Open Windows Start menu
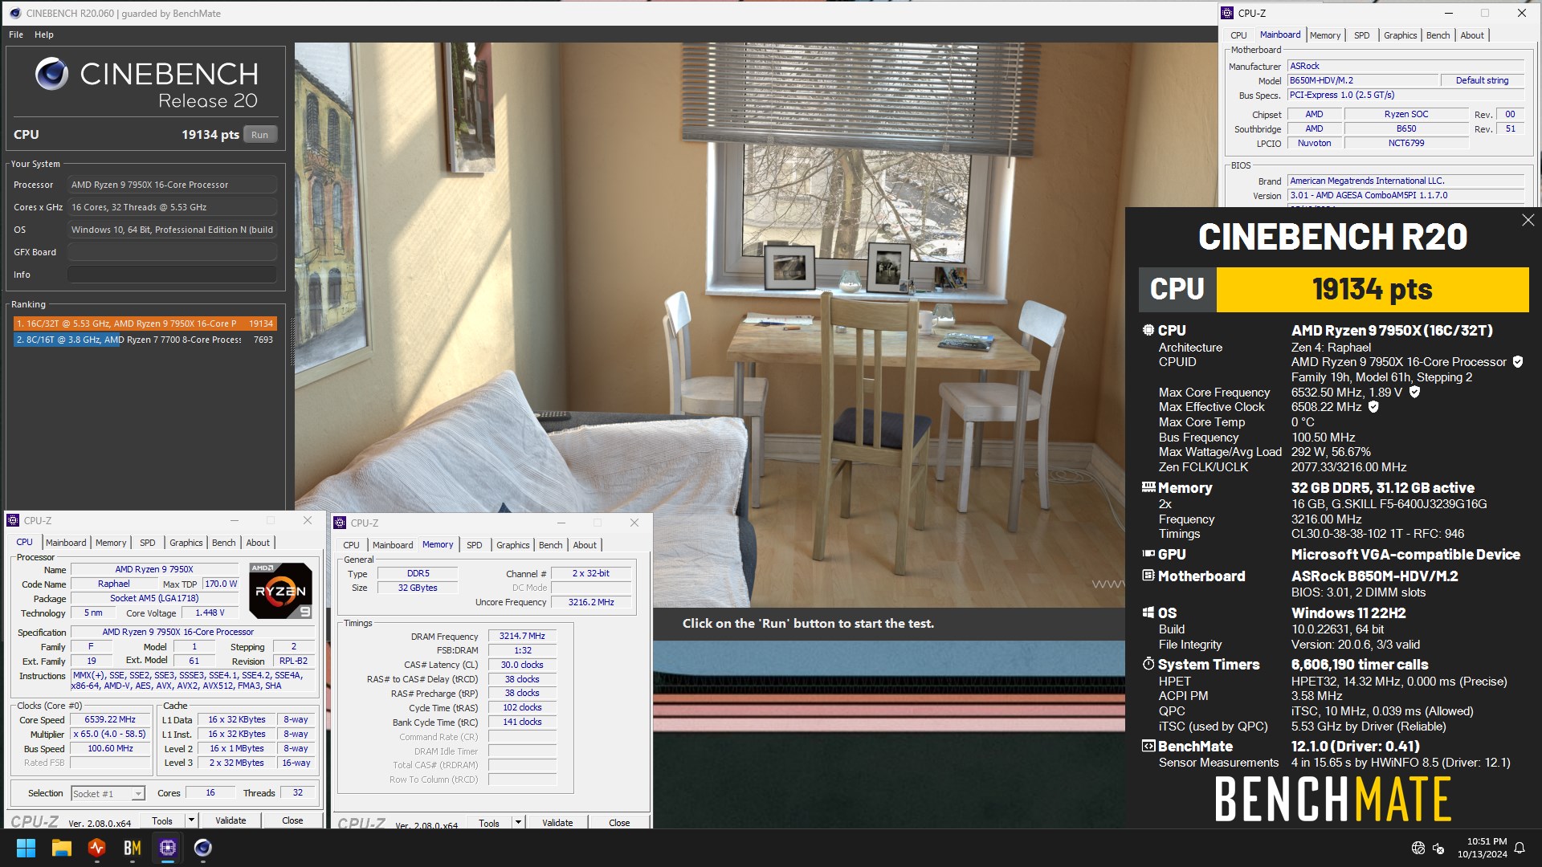 tap(26, 848)
